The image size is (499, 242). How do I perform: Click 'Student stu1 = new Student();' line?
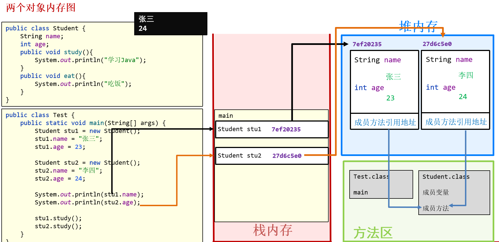pyautogui.click(x=87, y=131)
